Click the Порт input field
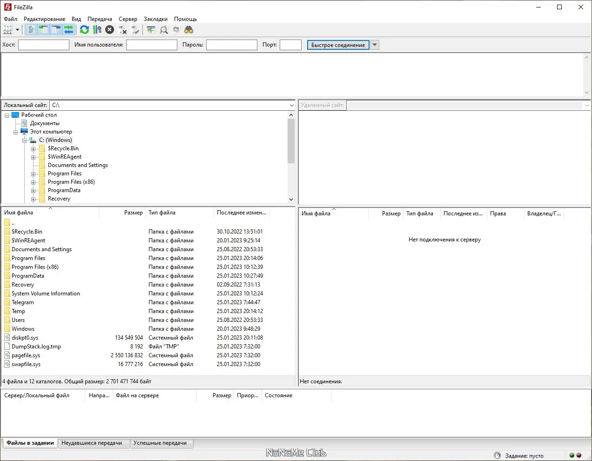Screen dimensions: 592x461 point(290,45)
